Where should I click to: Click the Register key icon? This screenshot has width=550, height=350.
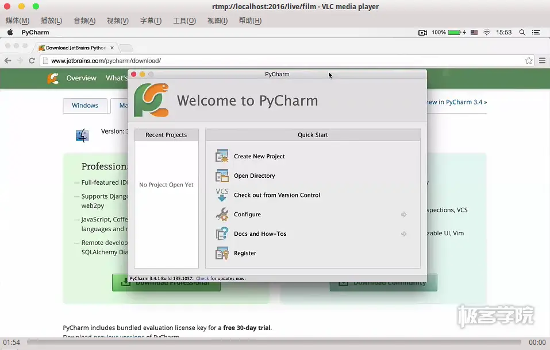pos(222,253)
